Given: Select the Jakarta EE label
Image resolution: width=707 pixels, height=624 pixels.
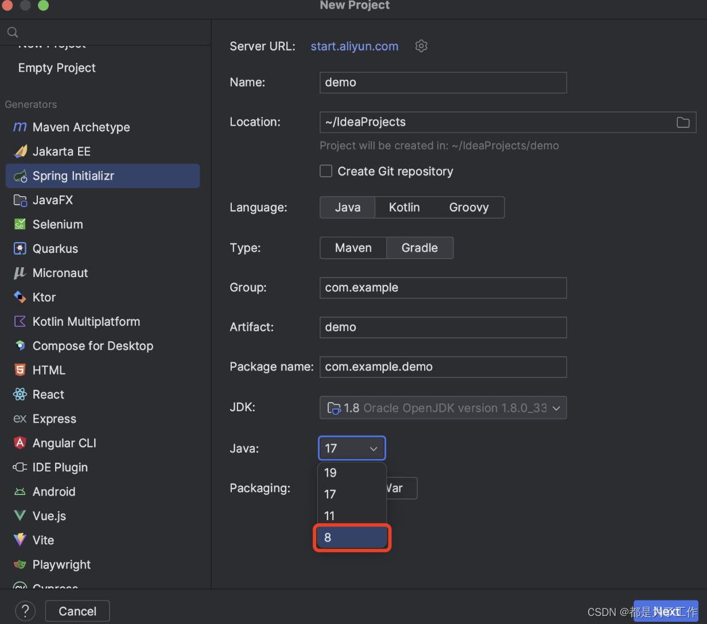Looking at the screenshot, I should [61, 151].
